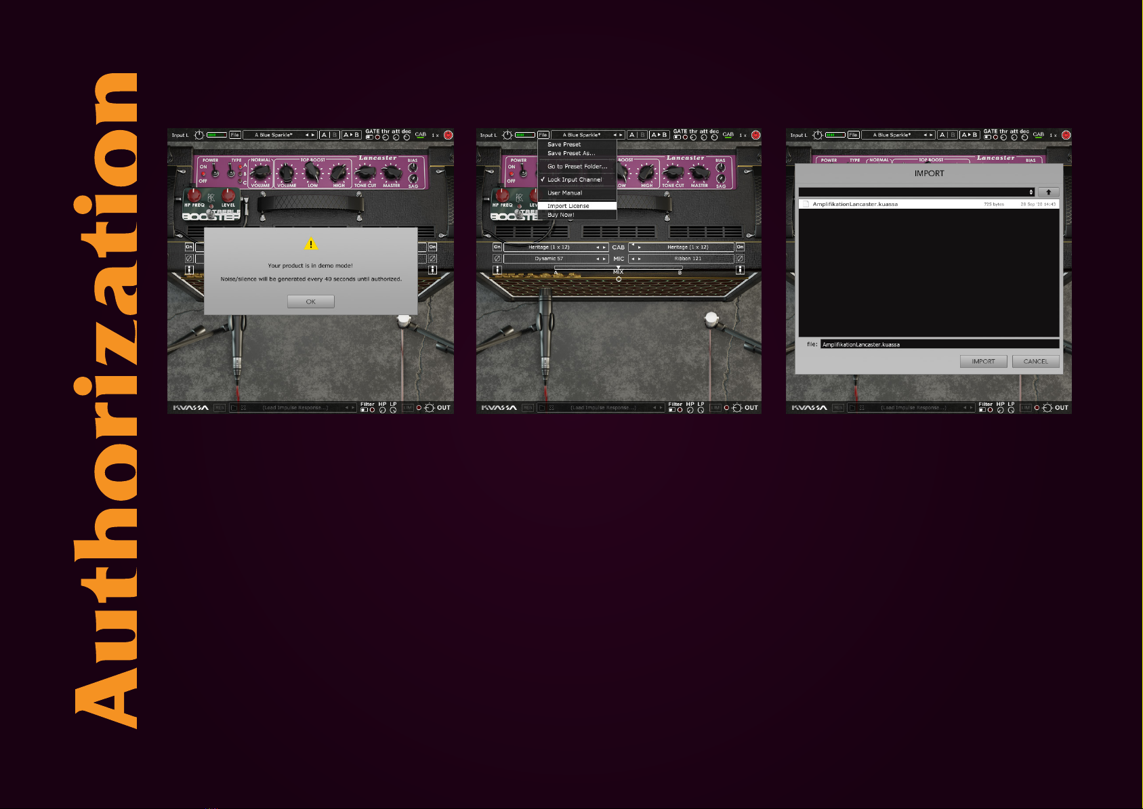Click the TONE CUT knob in the left screenshot

point(365,173)
